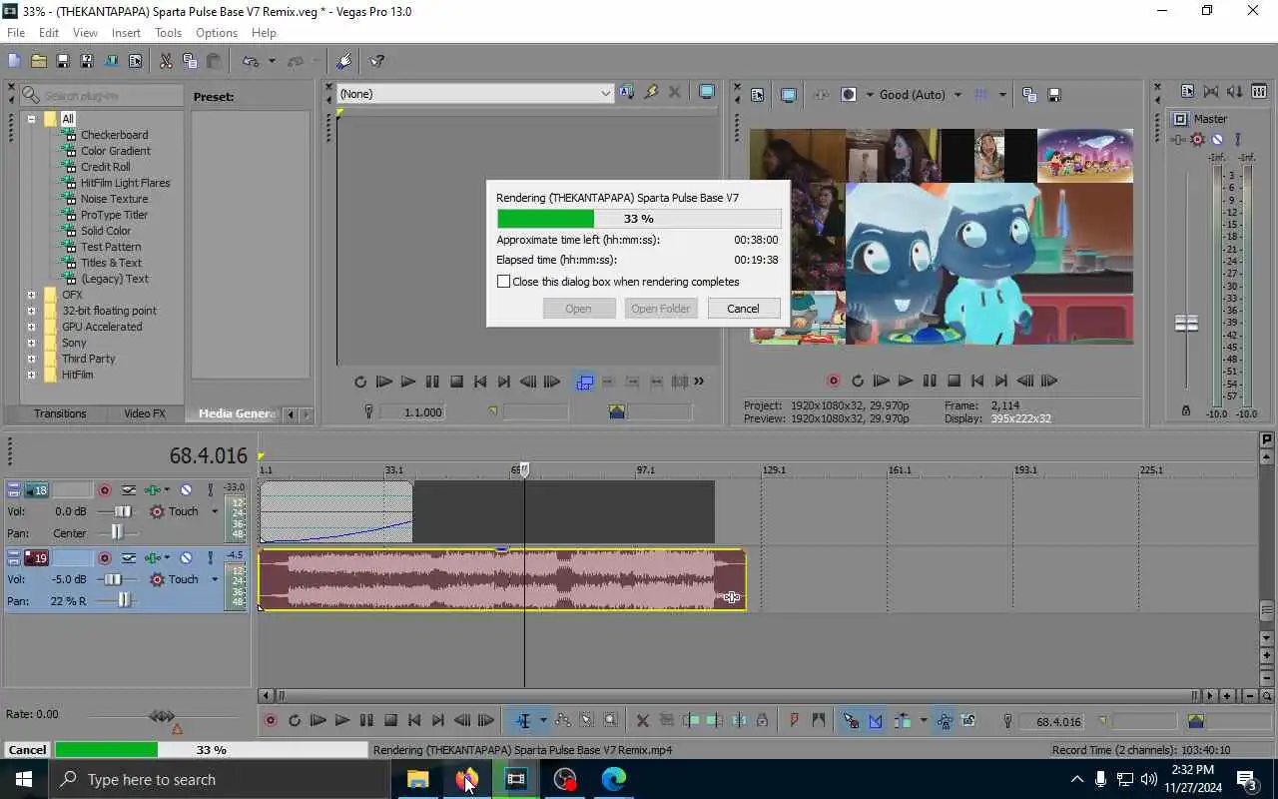Click the What's This help icon
Viewport: 1278px width, 799px height.
(x=377, y=61)
